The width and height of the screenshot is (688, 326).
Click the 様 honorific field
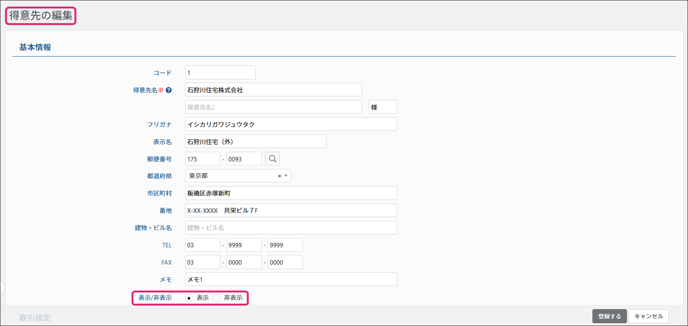(x=383, y=107)
